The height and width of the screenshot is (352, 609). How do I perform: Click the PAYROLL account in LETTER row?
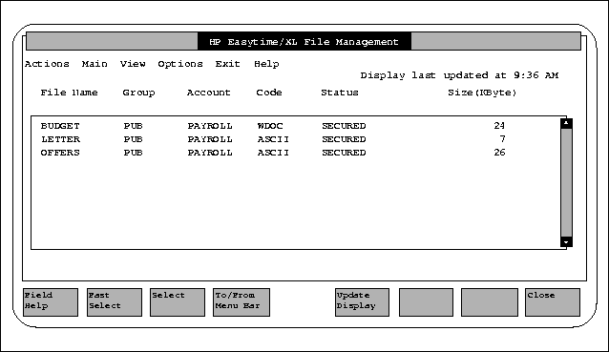tap(210, 139)
